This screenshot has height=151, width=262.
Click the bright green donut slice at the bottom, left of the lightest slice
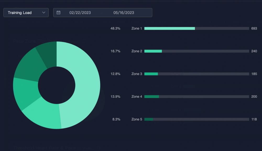(44, 114)
